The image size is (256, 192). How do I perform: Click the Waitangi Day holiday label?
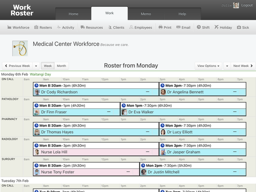pyautogui.click(x=40, y=74)
